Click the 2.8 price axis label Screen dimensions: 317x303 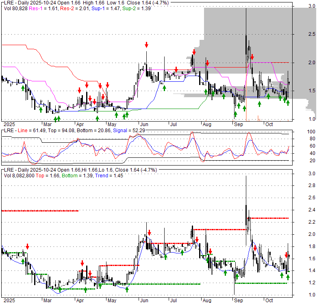312,185
